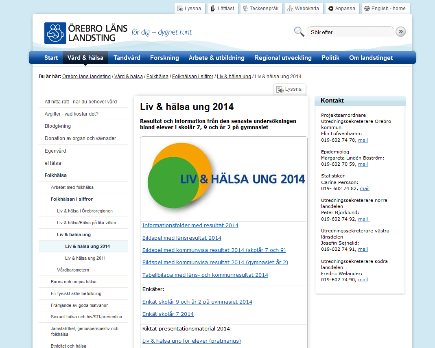Image resolution: width=435 pixels, height=348 pixels.
Task: Focus the 'Sök efter...' search field
Action: point(350,32)
